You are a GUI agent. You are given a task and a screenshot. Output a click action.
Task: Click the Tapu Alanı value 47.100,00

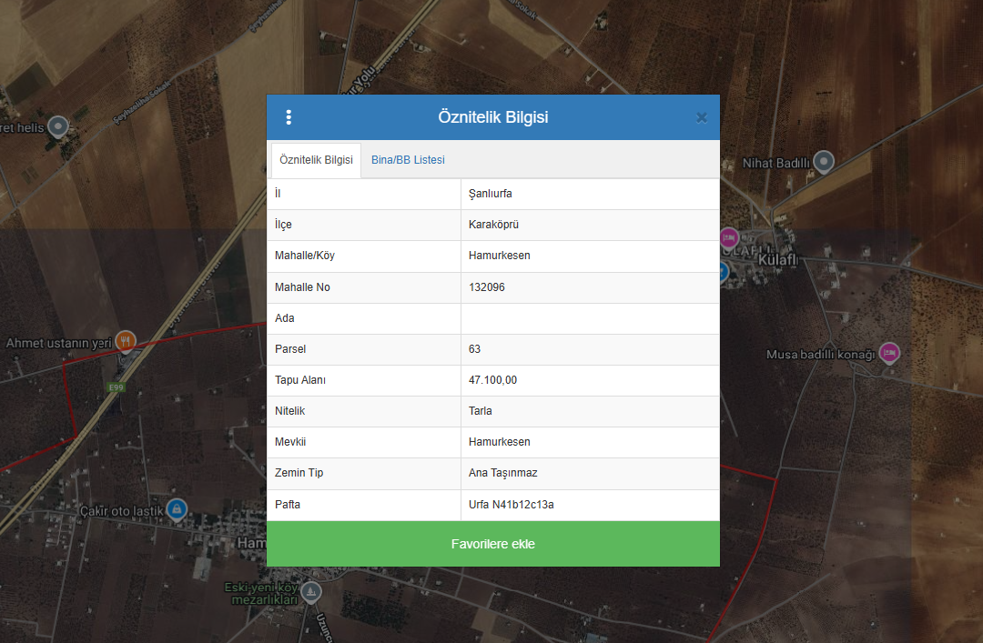coord(492,380)
